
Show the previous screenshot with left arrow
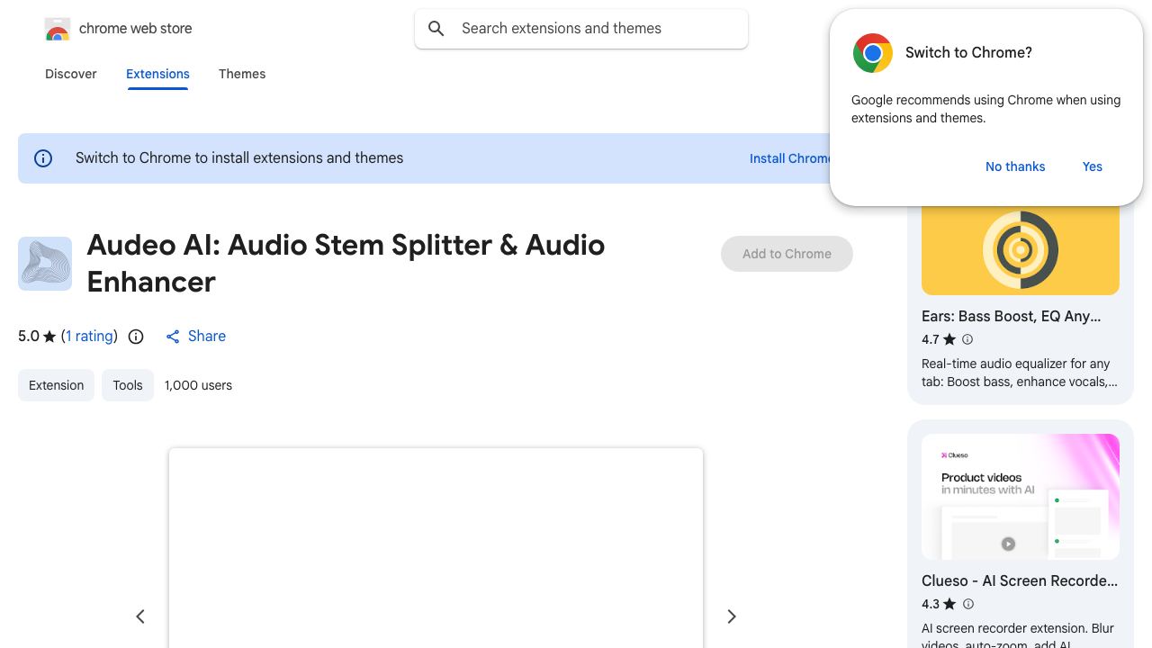pos(140,616)
